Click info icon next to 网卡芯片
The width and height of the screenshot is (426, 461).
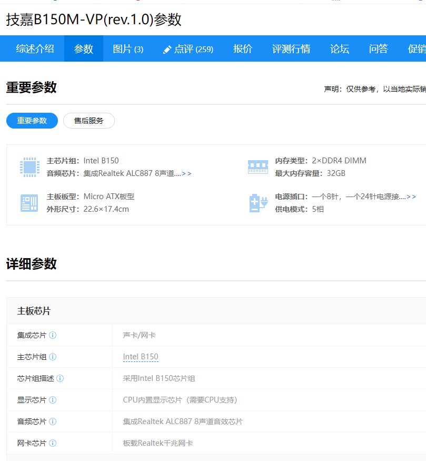click(x=53, y=443)
